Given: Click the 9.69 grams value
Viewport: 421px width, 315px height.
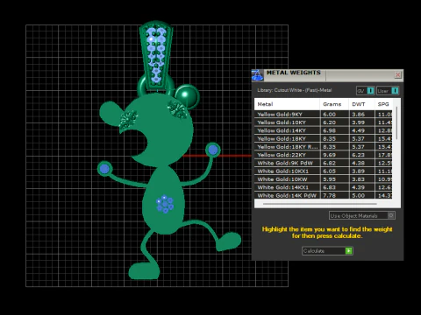Looking at the screenshot, I should click(329, 155).
